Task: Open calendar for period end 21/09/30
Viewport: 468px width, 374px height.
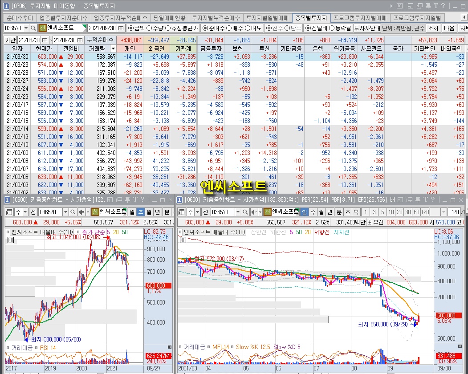Action: tap(80, 40)
